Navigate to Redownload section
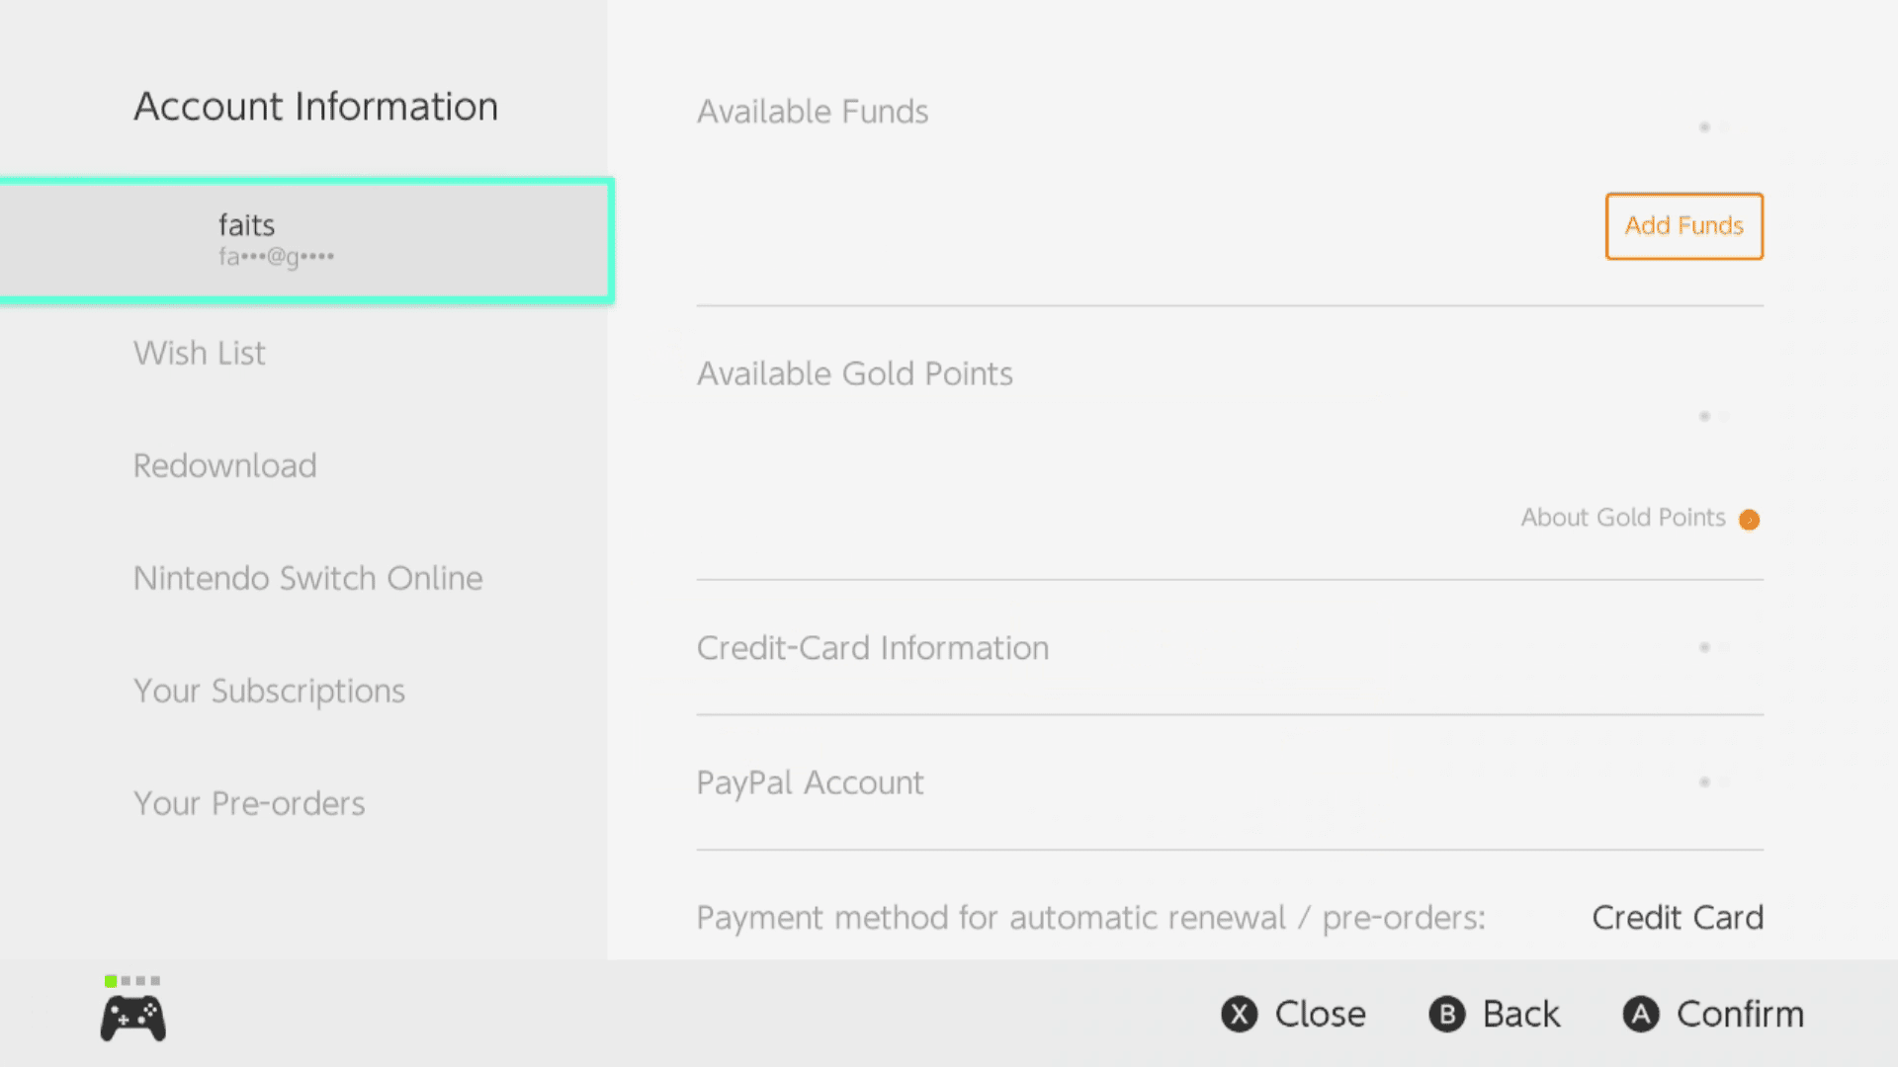Screen dimensions: 1898x1067 point(224,465)
